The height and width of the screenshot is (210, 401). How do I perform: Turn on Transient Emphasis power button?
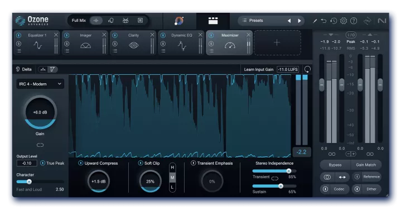(194, 163)
